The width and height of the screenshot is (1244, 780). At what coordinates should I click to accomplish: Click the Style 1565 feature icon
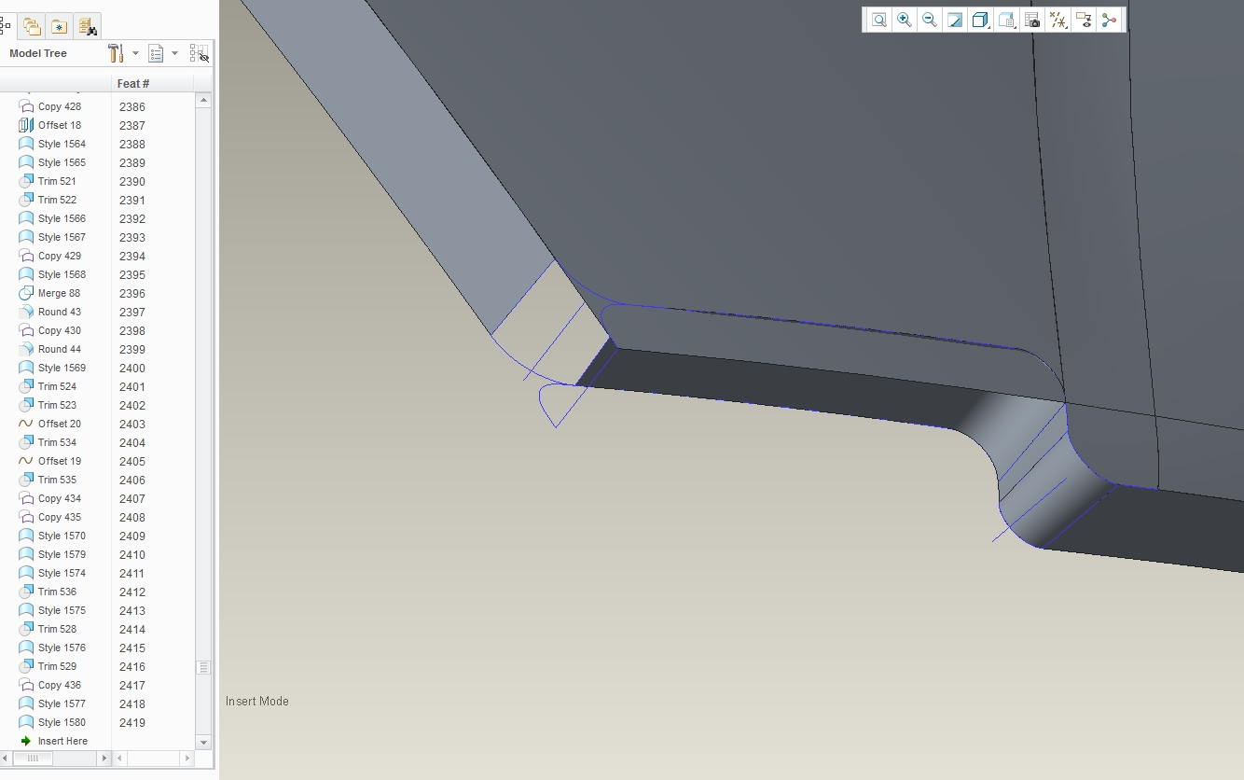(x=26, y=162)
